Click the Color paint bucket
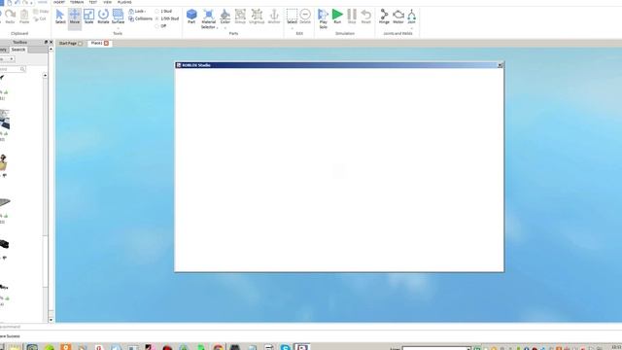The width and height of the screenshot is (622, 350). point(225,16)
